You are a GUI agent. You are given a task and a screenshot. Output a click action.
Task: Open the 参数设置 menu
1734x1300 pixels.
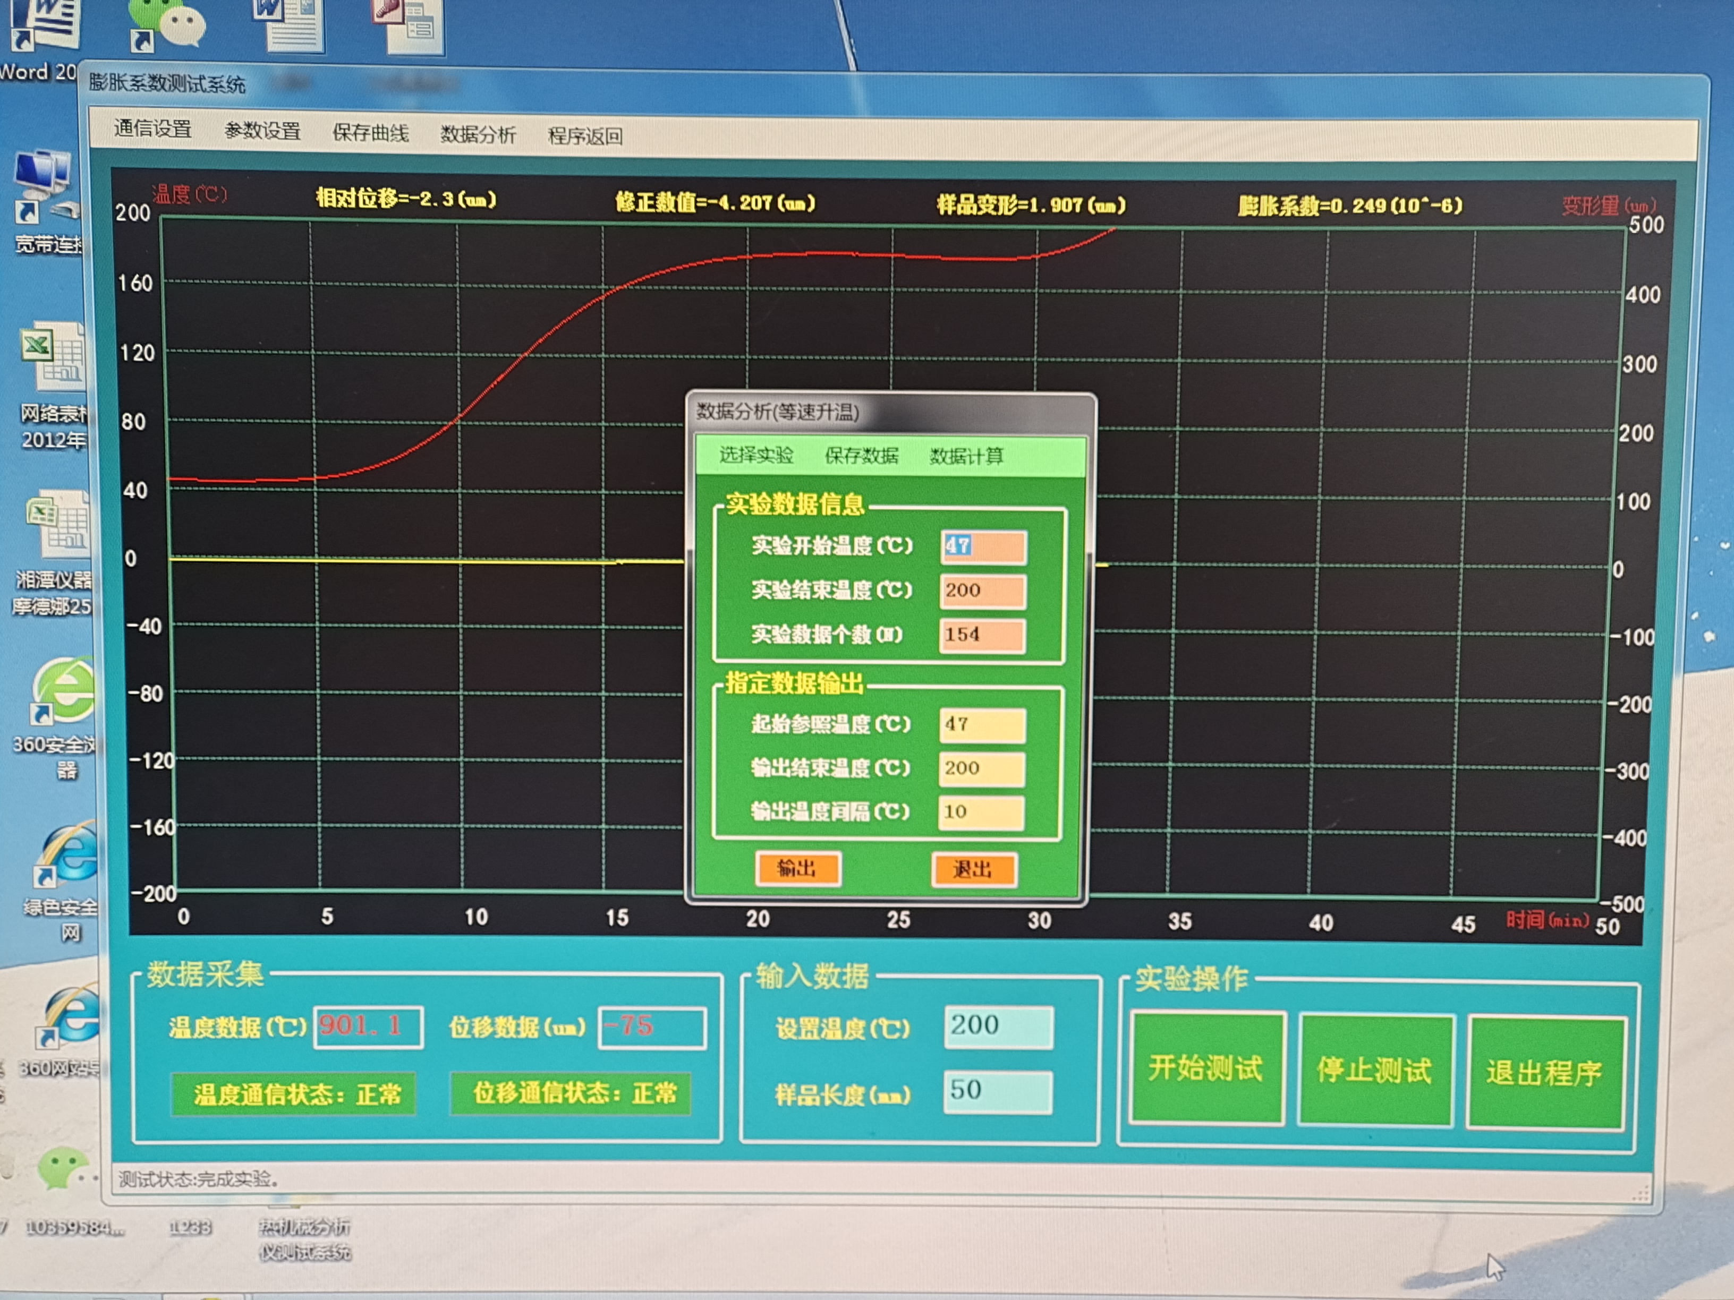[262, 131]
